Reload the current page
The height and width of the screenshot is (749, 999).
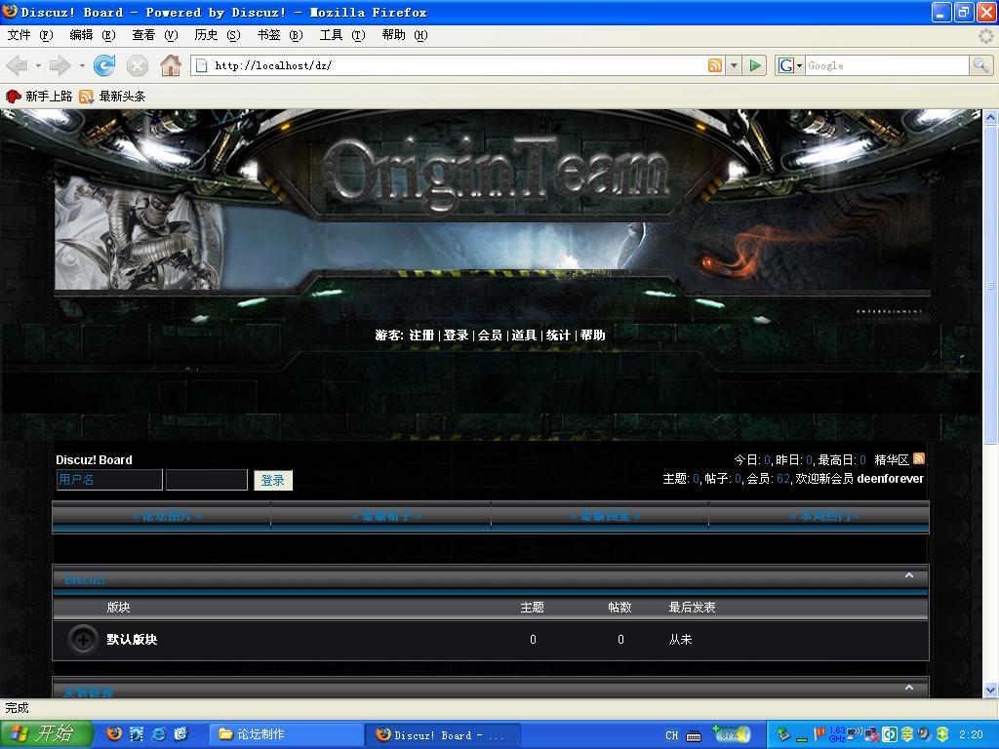tap(104, 65)
